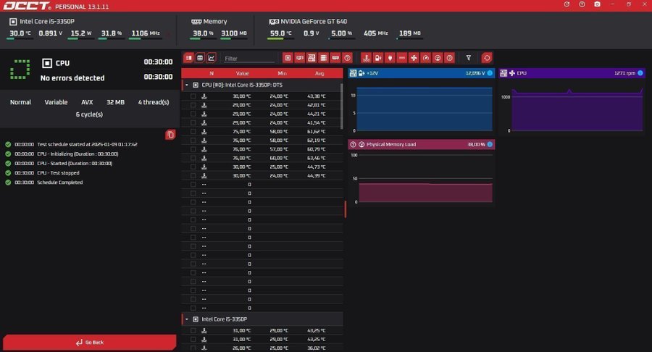Show voltage sensors via battery icon
The image size is (652, 352).
378,58
